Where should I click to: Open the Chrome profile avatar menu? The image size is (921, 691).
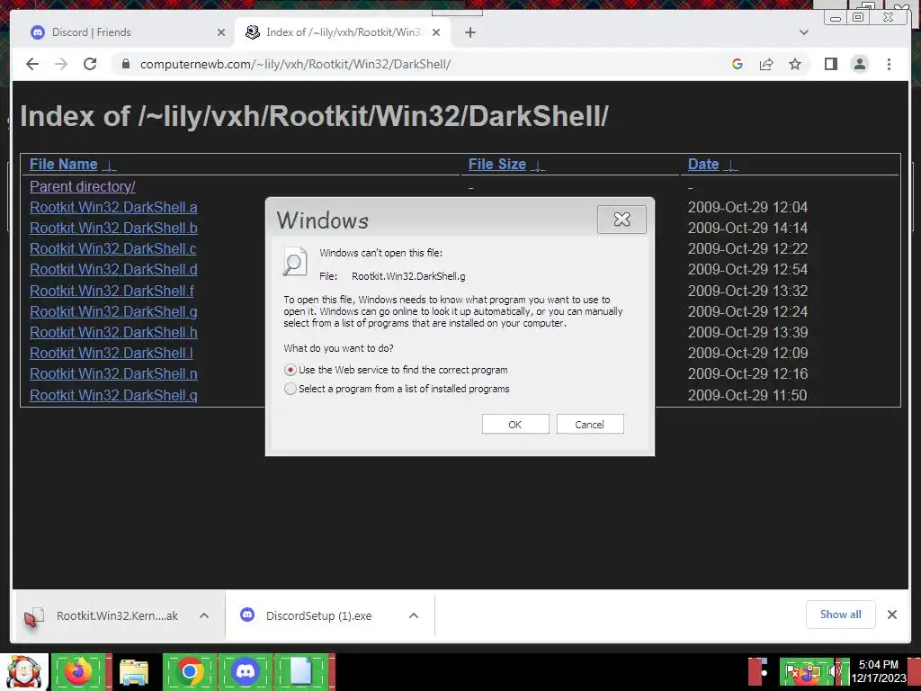tap(859, 64)
